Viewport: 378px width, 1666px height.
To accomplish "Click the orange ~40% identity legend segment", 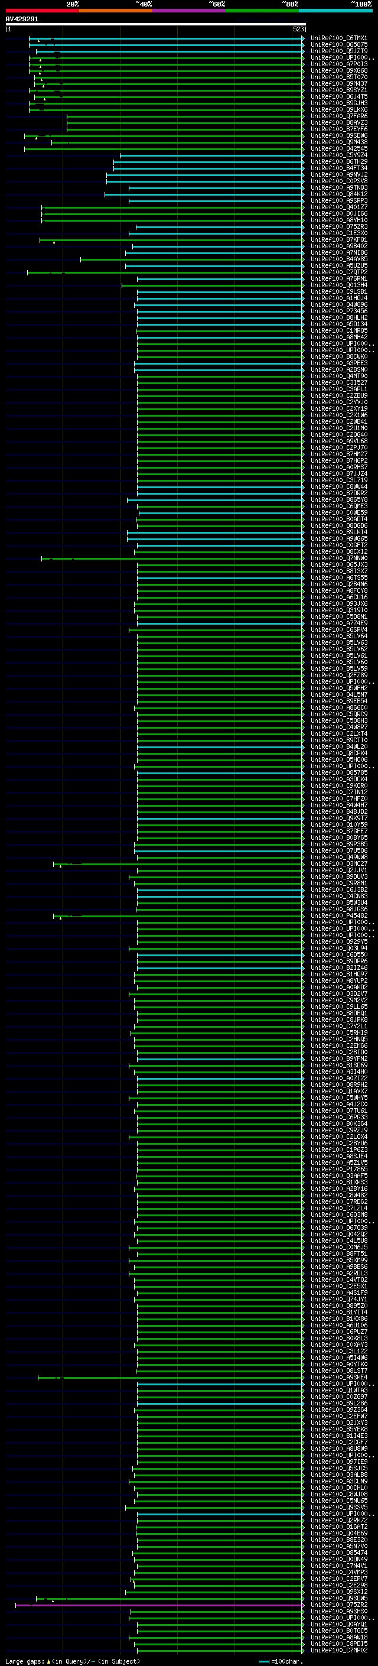I will (116, 11).
